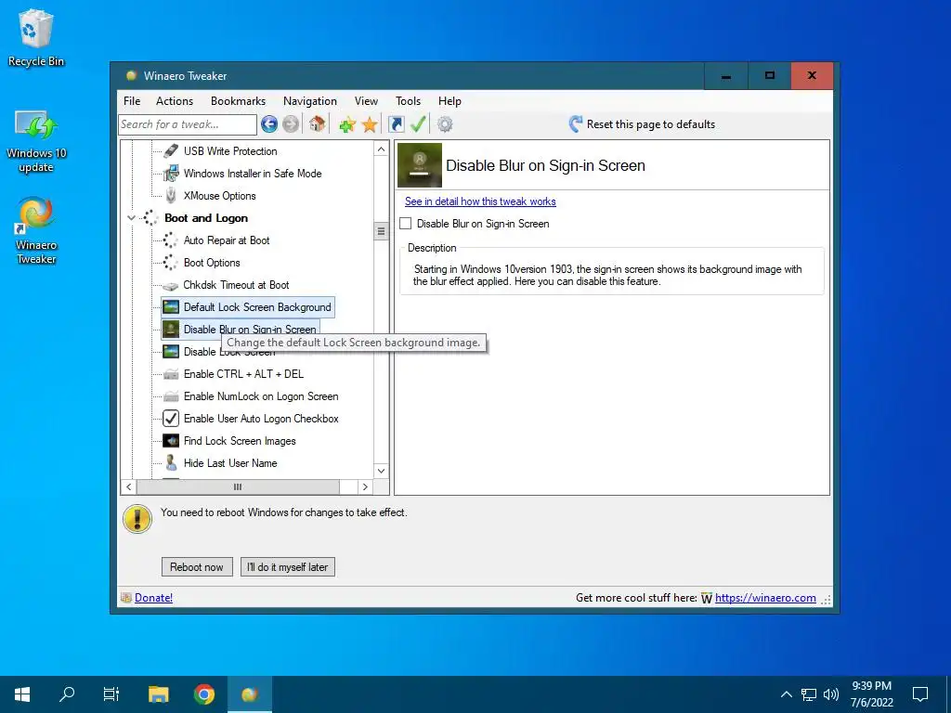Open the Bookmarks menu
This screenshot has height=713, width=951.
pos(239,101)
